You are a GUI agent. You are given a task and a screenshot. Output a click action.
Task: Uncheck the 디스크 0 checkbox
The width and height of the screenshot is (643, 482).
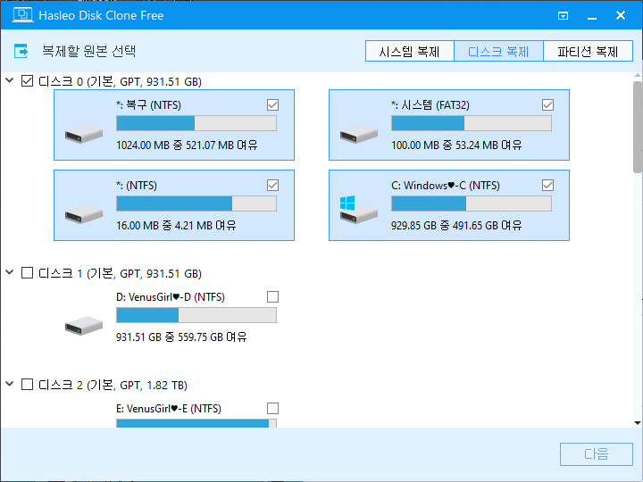click(x=27, y=80)
